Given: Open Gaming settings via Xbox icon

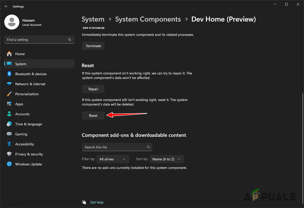Looking at the screenshot, I should [9, 134].
